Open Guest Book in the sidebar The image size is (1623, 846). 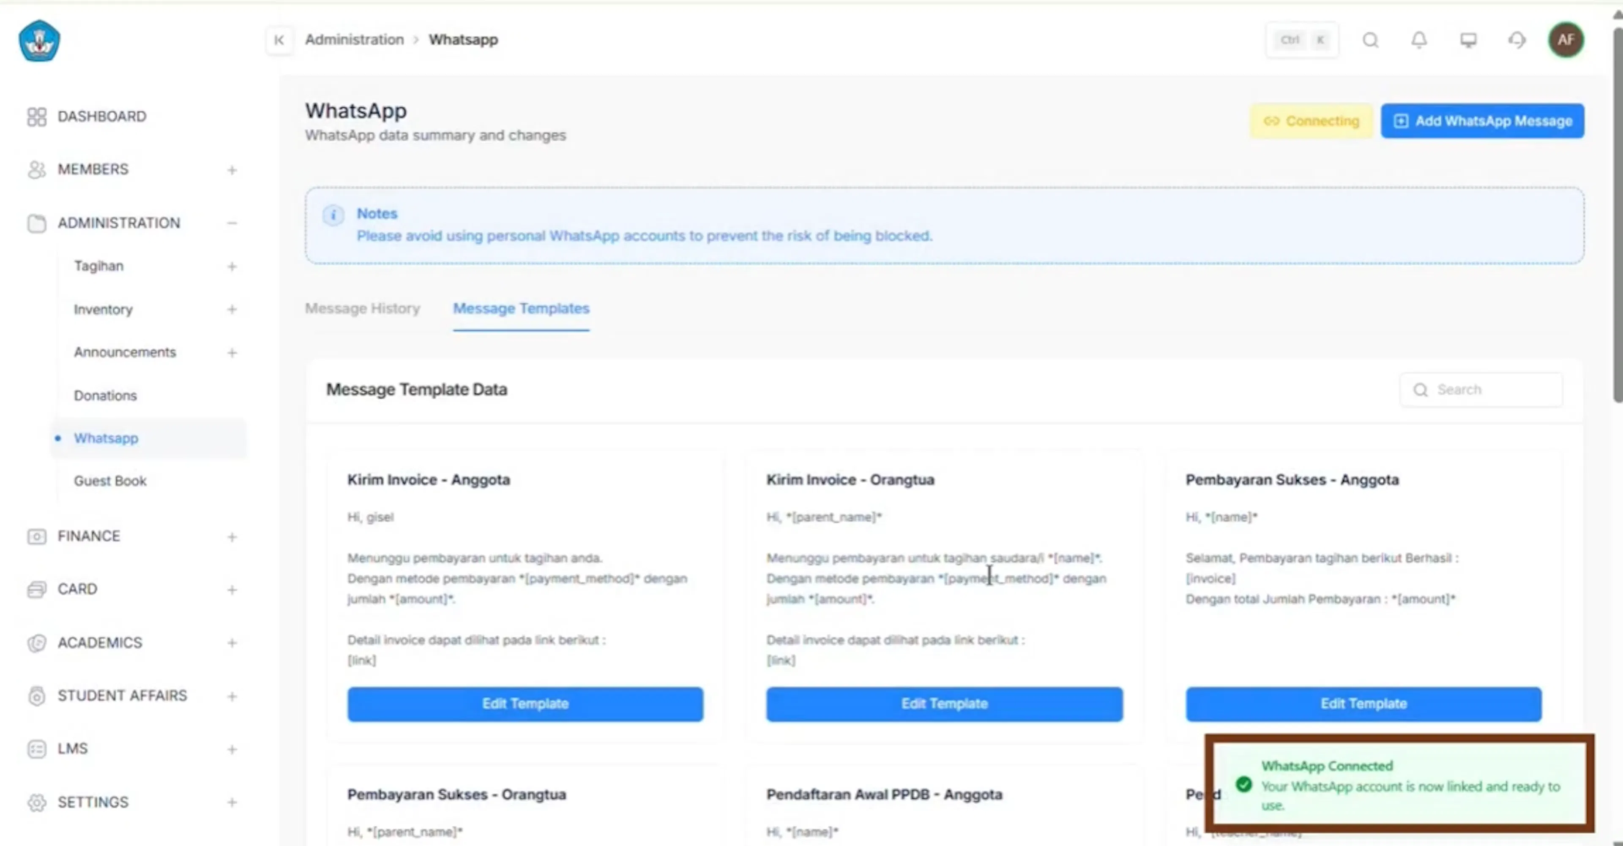point(110,481)
